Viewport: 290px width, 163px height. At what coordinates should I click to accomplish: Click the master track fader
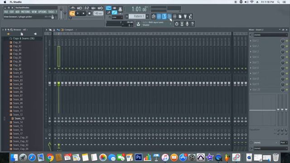(49, 84)
